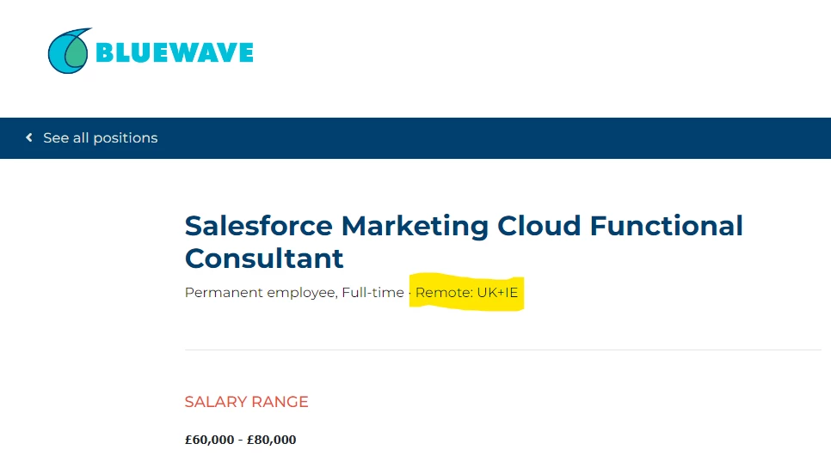
Task: Click the SALARY RANGE section heading
Action: pos(246,402)
